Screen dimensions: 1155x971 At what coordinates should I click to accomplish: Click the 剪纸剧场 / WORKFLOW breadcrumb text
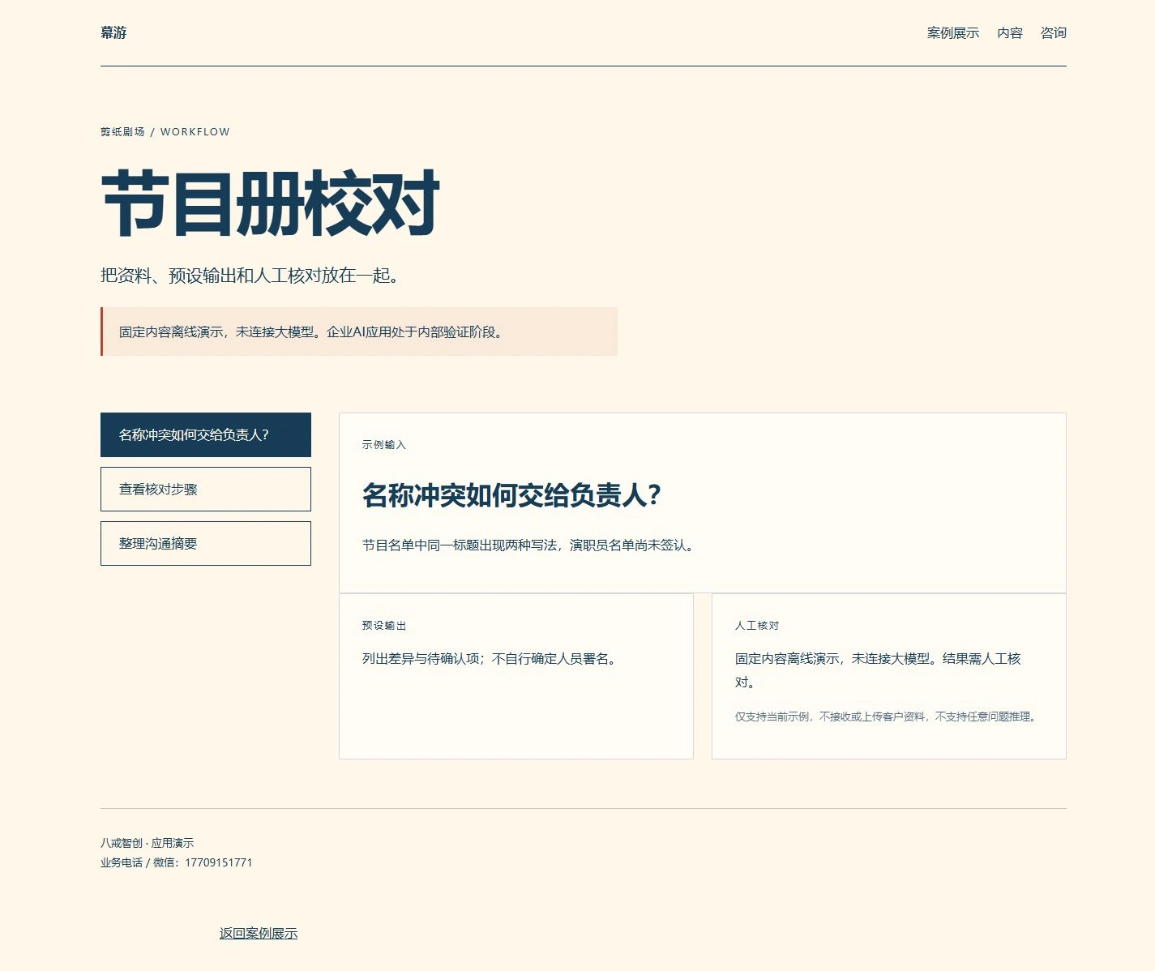click(x=165, y=132)
